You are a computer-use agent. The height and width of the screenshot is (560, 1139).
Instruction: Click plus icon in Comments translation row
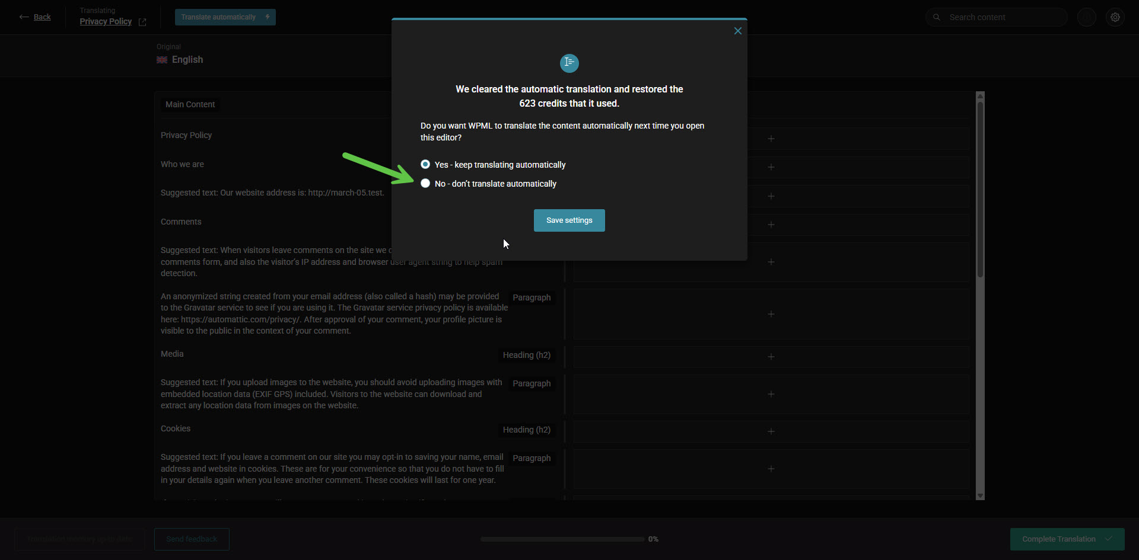[x=771, y=225]
